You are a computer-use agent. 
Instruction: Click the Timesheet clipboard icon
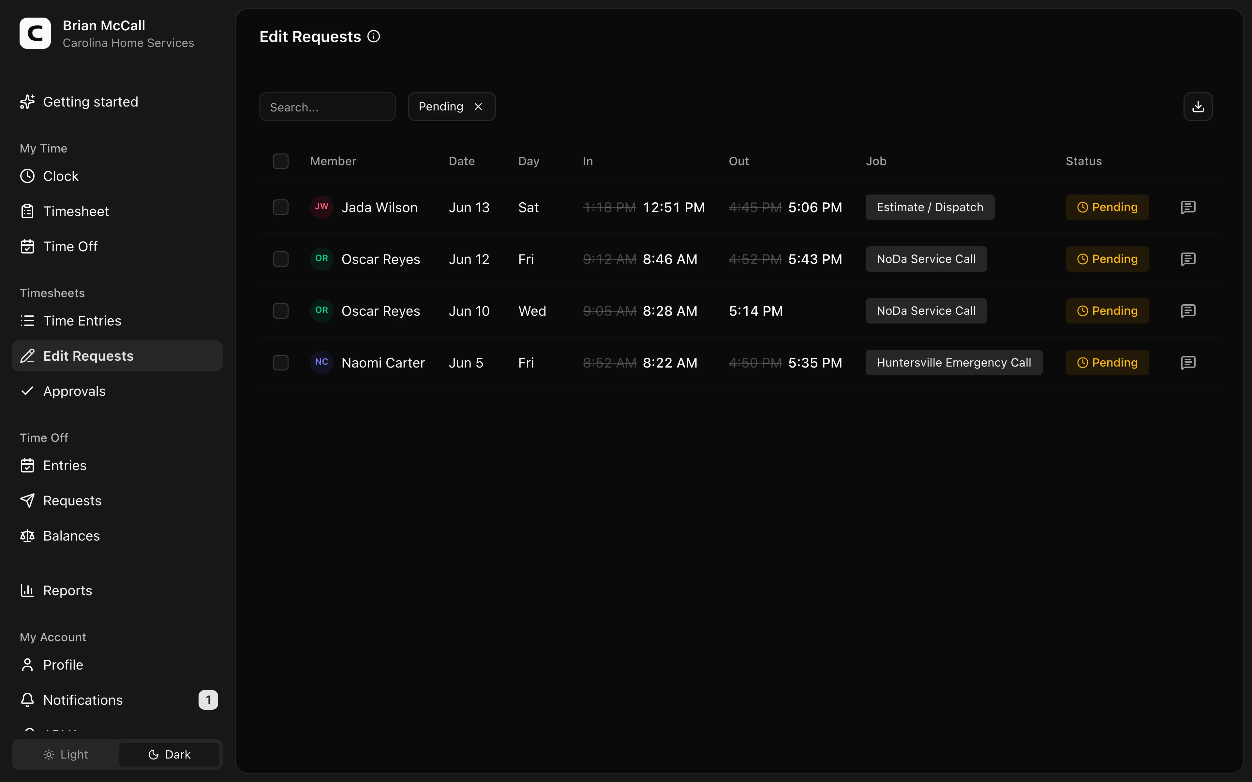(27, 211)
